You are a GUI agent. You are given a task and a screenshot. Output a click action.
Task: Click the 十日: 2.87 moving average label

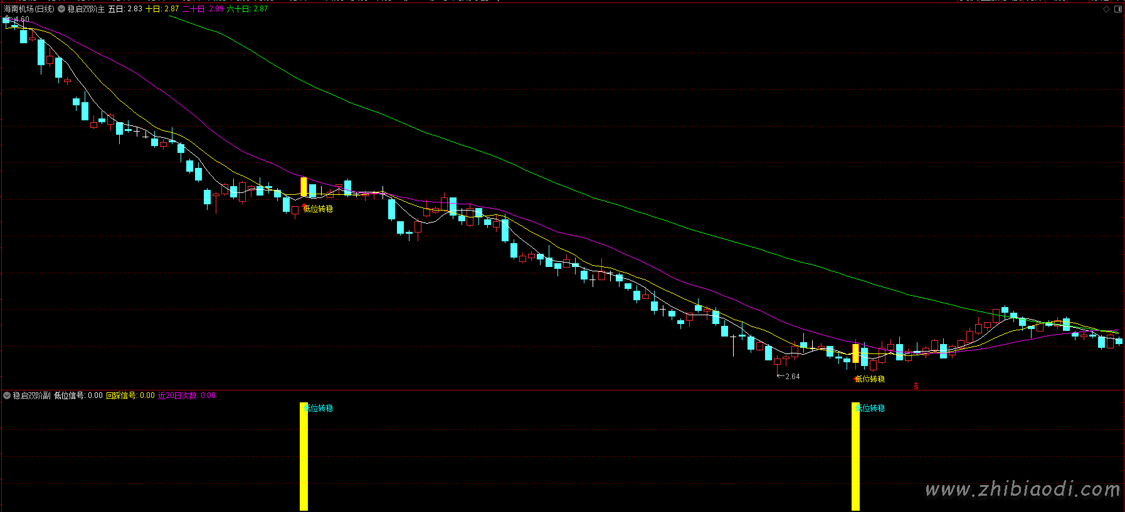pos(162,9)
